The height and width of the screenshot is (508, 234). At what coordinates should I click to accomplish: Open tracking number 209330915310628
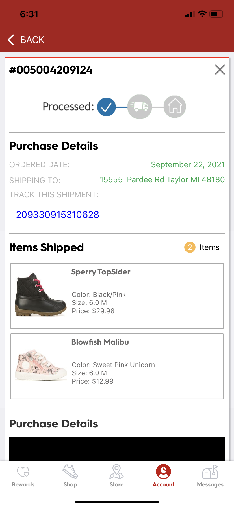pyautogui.click(x=58, y=215)
